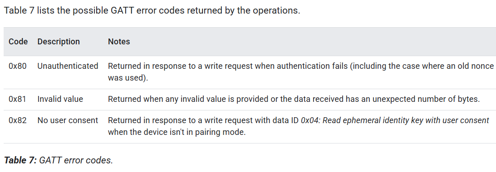The image size is (496, 172).
Task: Click the Notes column header
Action: click(x=119, y=42)
